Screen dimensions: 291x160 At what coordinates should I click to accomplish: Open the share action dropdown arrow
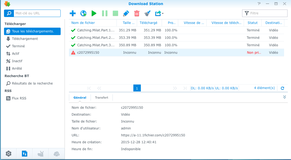click(x=163, y=14)
